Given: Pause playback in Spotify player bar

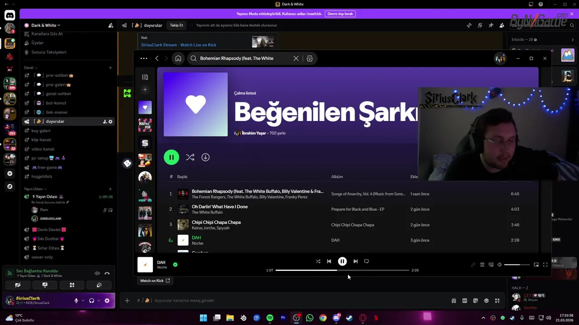Looking at the screenshot, I should click(x=342, y=261).
